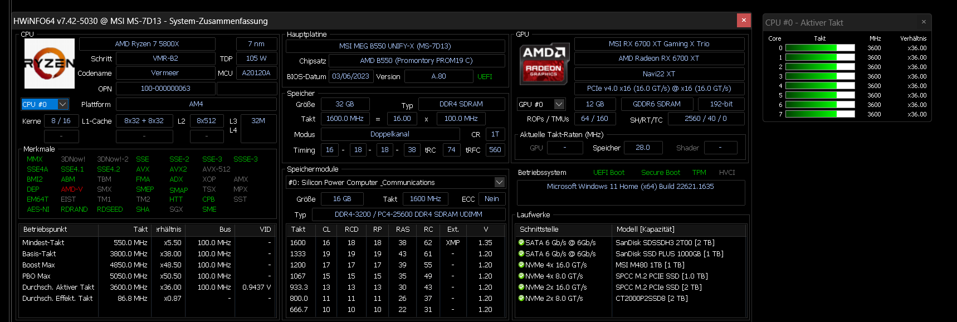Click the Secure Boot label
Viewport: 957px width, 322px height.
coord(661,173)
